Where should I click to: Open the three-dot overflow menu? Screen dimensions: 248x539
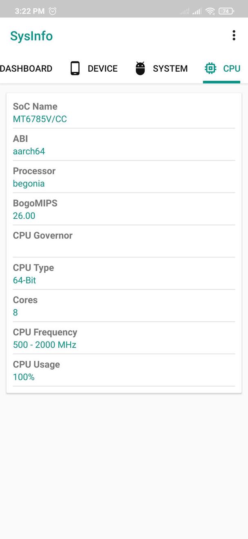[x=234, y=36]
